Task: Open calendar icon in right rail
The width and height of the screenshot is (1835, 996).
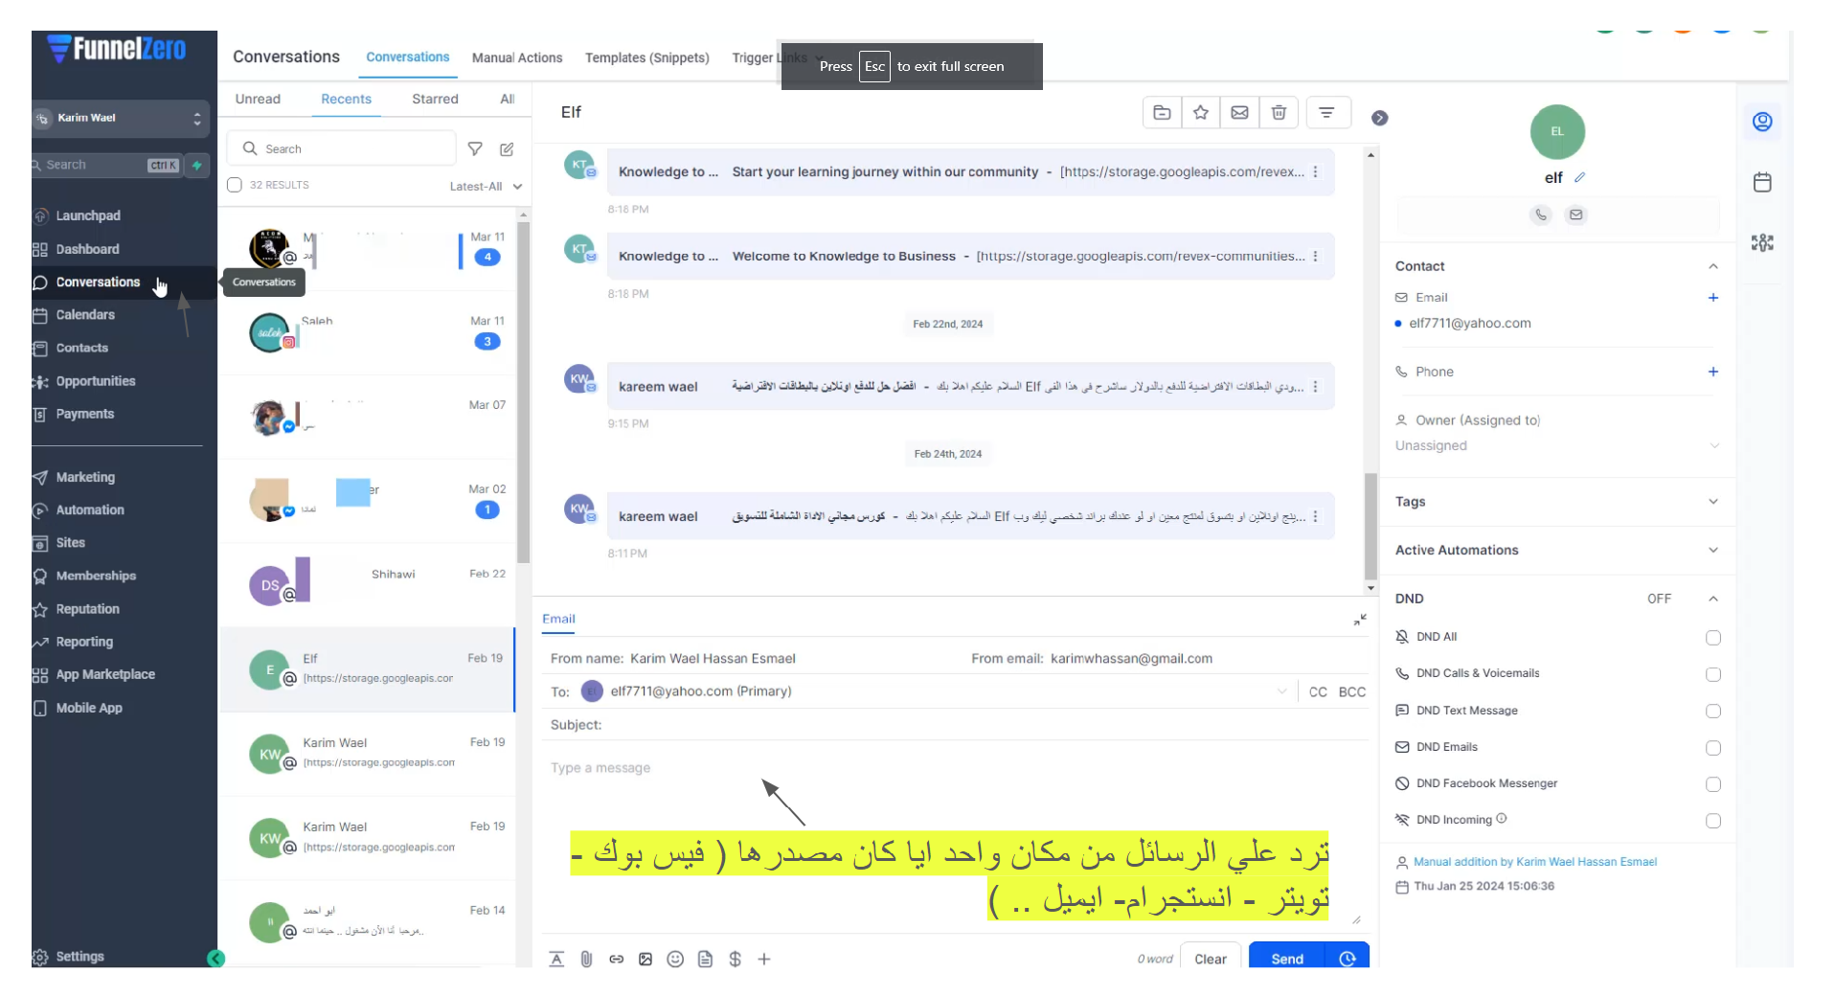Action: pos(1762,182)
